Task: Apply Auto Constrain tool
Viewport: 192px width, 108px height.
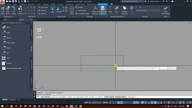Action: click(20, 10)
